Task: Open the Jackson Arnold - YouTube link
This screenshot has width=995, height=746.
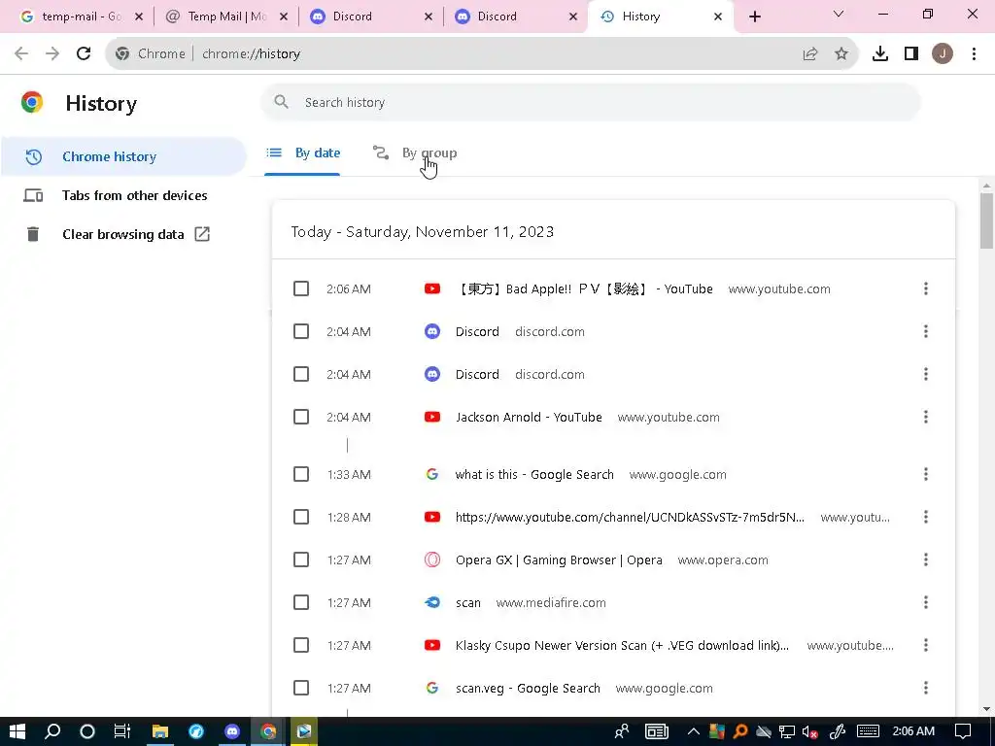Action: click(x=529, y=417)
